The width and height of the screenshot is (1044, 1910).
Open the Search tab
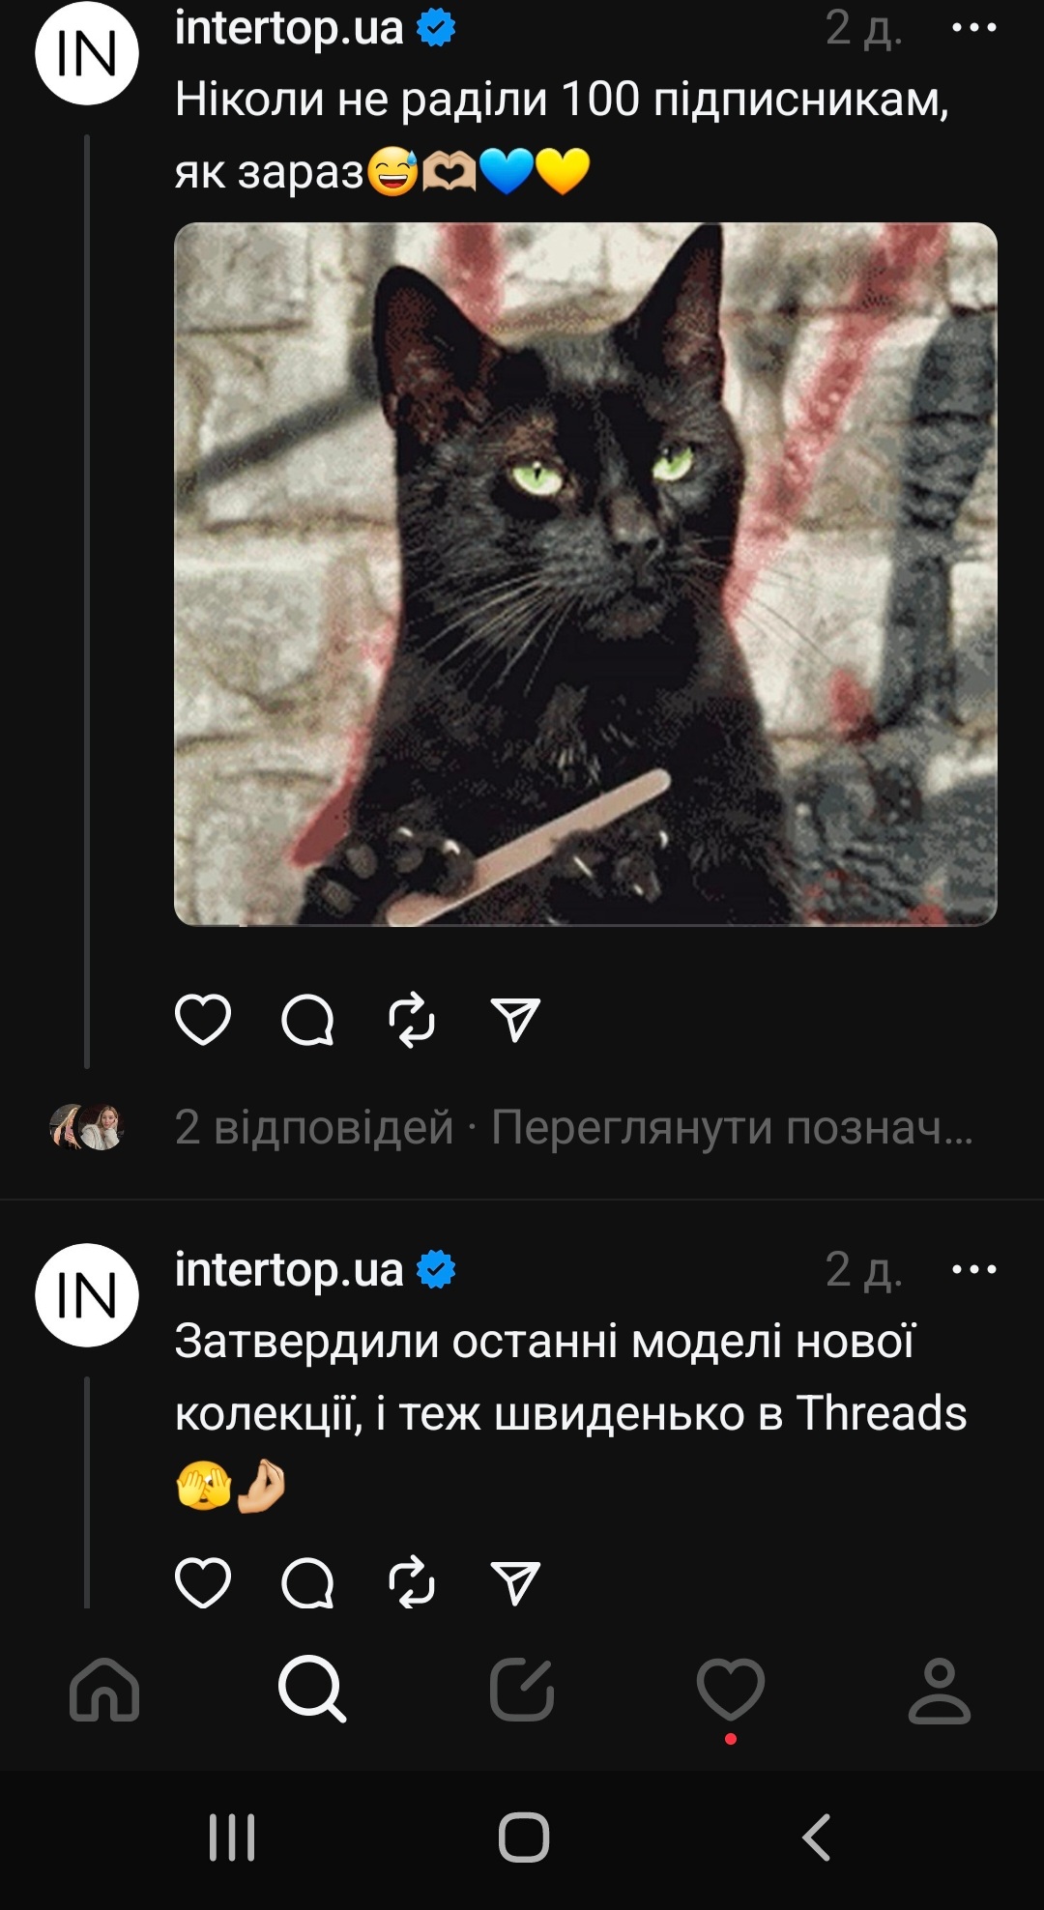coord(312,1690)
